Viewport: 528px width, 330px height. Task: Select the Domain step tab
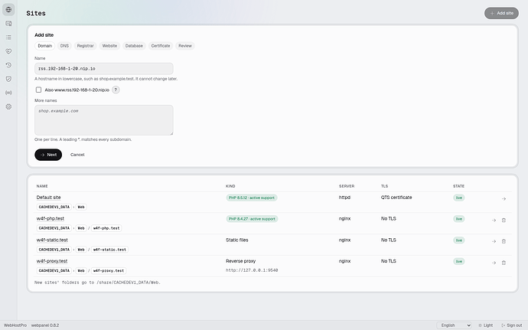pyautogui.click(x=45, y=46)
